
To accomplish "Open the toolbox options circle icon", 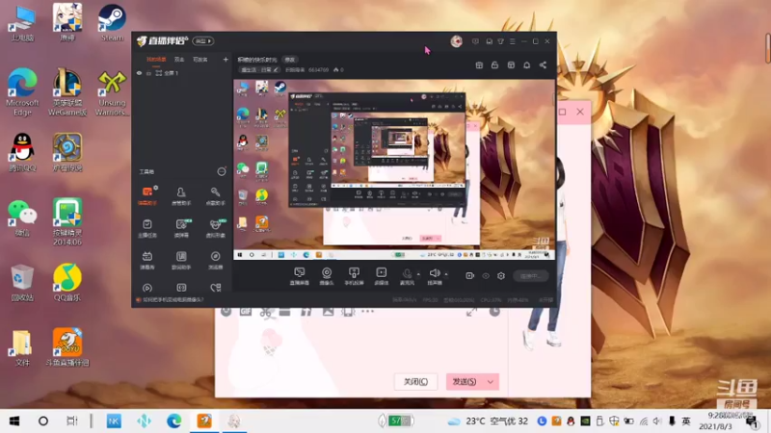I will click(222, 171).
